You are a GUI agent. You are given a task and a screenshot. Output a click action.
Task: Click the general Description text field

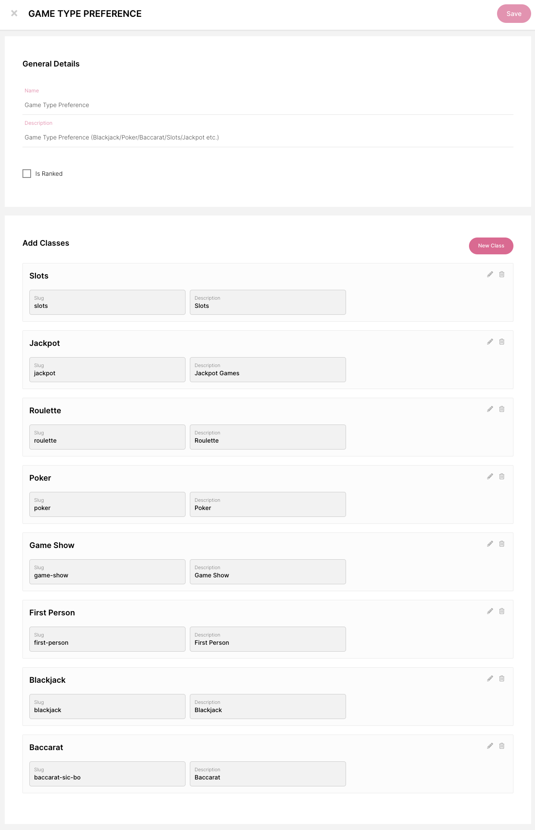(x=267, y=137)
